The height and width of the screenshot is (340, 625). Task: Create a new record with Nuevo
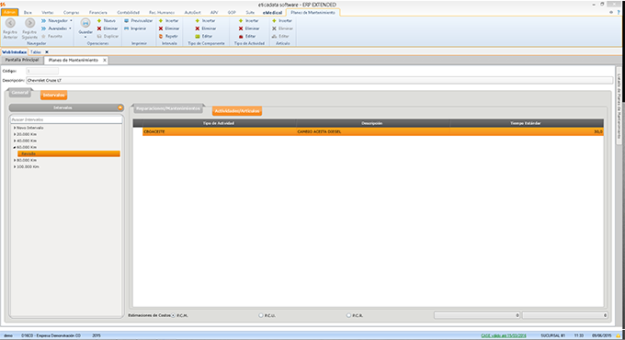point(107,21)
